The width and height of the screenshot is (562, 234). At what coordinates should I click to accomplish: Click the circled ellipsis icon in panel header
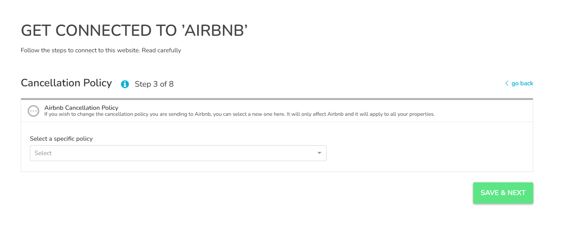click(x=33, y=111)
